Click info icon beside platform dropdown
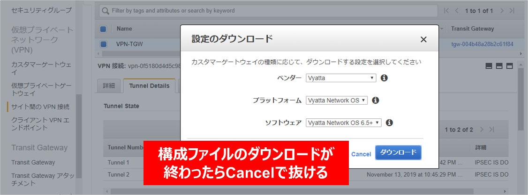 (376, 100)
